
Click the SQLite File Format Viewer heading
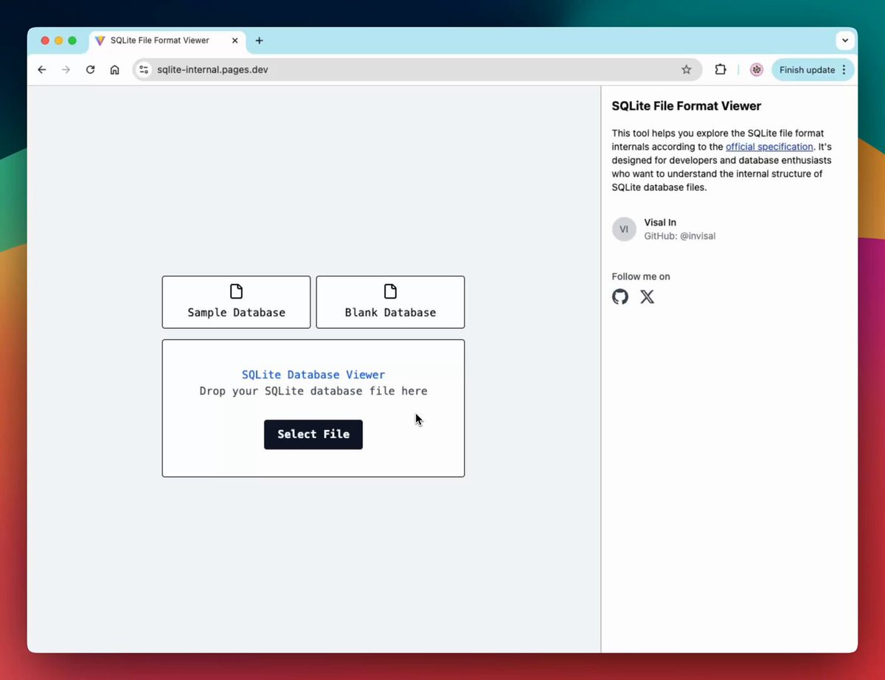687,106
